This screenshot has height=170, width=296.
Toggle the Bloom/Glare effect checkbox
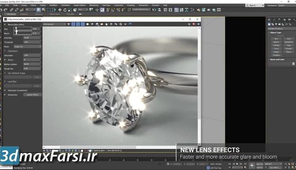5,25
